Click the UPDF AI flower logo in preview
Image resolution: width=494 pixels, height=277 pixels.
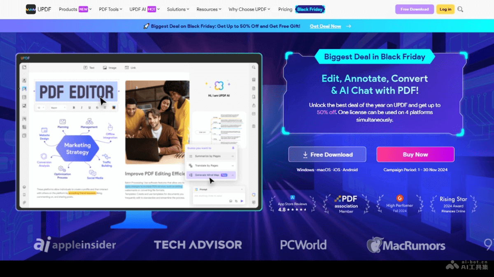click(x=219, y=85)
